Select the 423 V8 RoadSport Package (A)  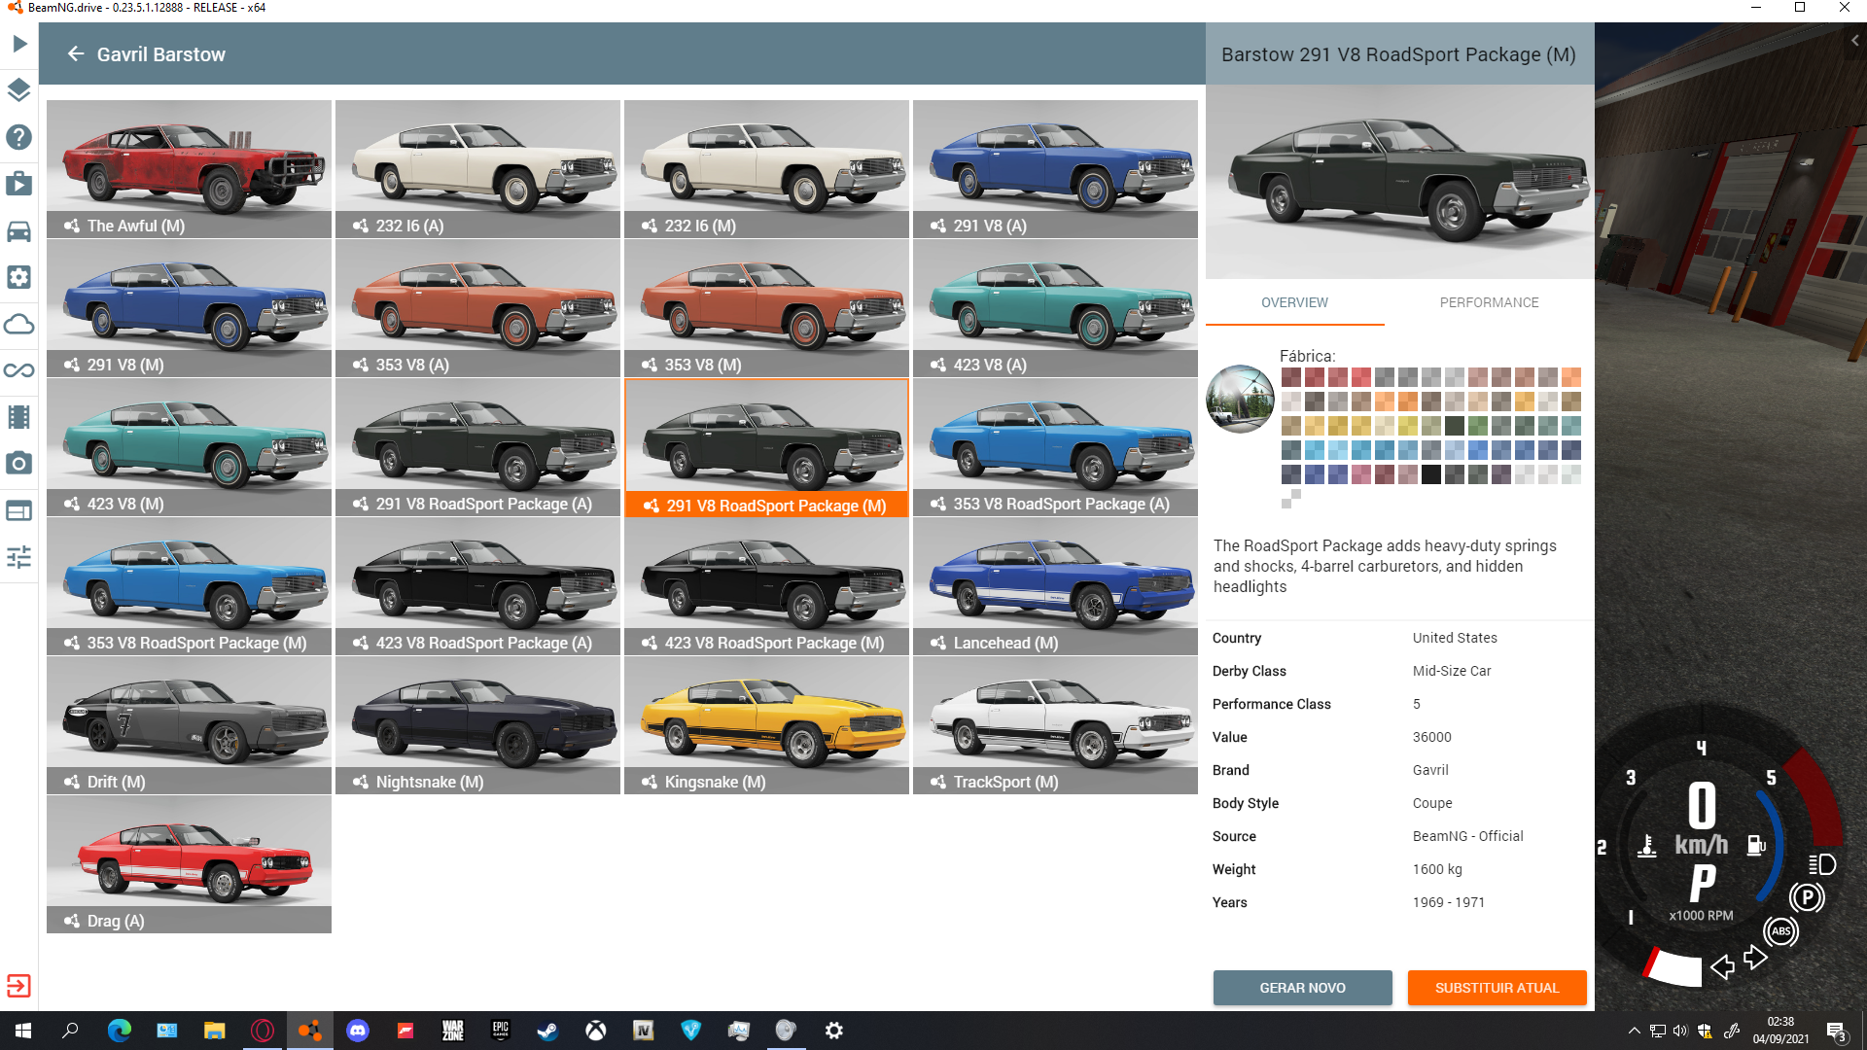coord(477,586)
